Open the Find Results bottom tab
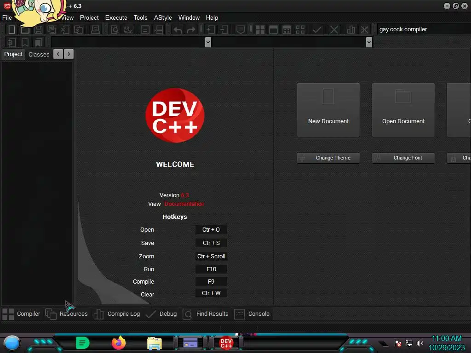The height and width of the screenshot is (353, 471). (206, 314)
